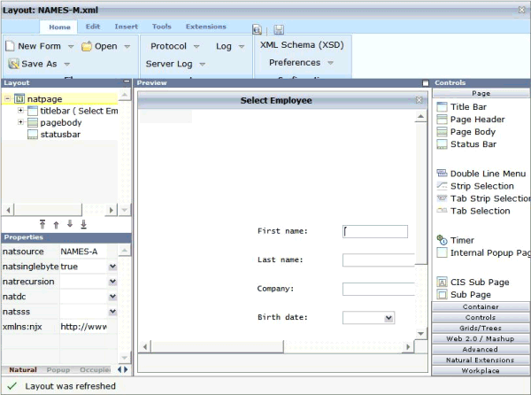Select the Timer control icon

[x=442, y=240]
